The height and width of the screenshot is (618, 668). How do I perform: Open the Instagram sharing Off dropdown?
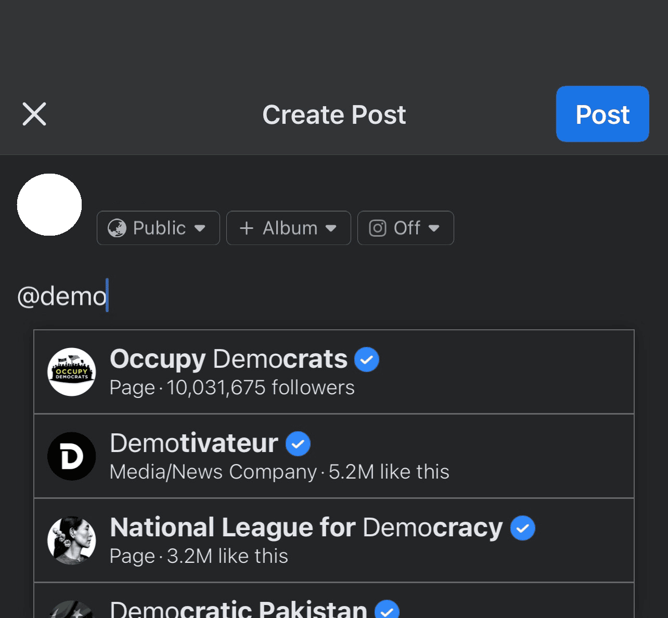405,228
